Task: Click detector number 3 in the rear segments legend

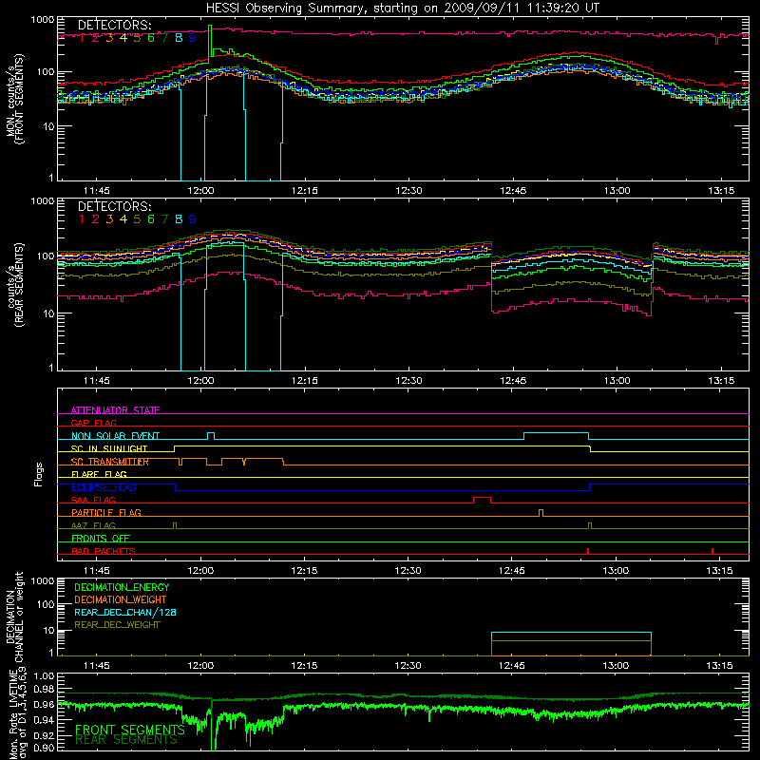Action: pos(109,219)
